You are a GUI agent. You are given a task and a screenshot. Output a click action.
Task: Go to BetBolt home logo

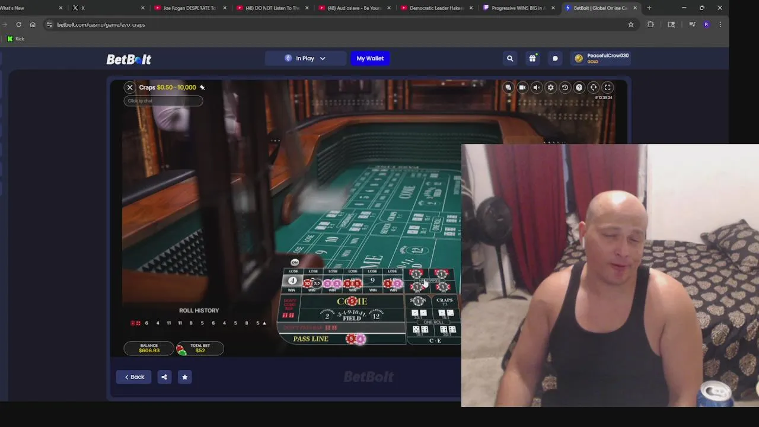pos(129,59)
